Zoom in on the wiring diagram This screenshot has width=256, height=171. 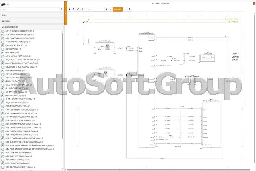pos(70,9)
